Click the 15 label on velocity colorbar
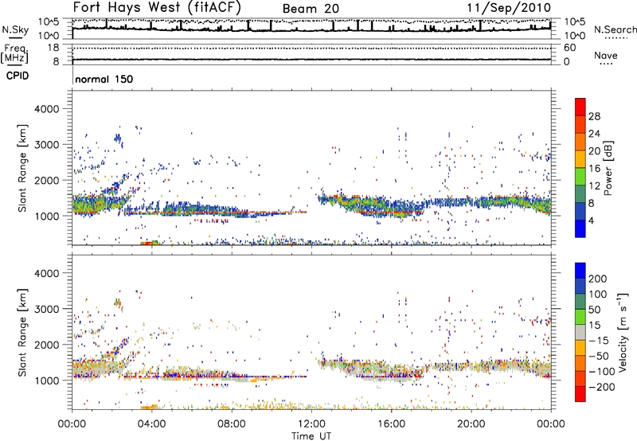 click(x=594, y=325)
